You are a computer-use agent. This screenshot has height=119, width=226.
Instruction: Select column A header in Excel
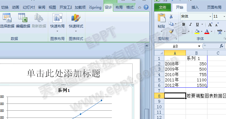tap(175, 53)
